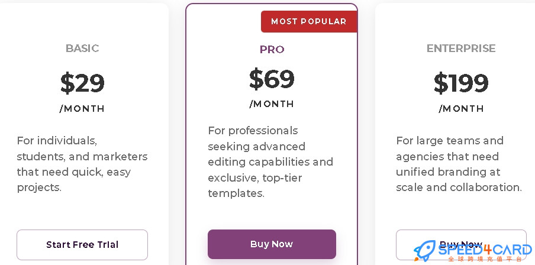Click the red MOST POPULAR badge
This screenshot has width=535, height=265.
(x=309, y=21)
